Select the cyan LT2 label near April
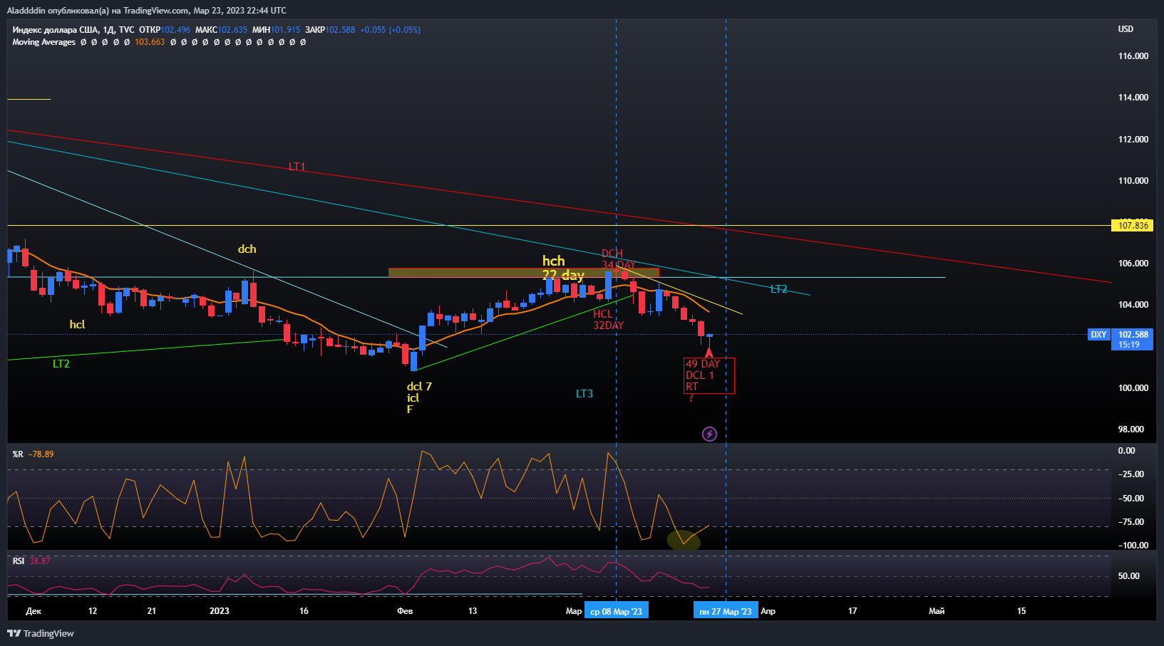 (x=779, y=289)
